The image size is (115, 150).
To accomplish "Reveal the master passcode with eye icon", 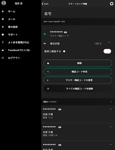I will tap(65, 32).
